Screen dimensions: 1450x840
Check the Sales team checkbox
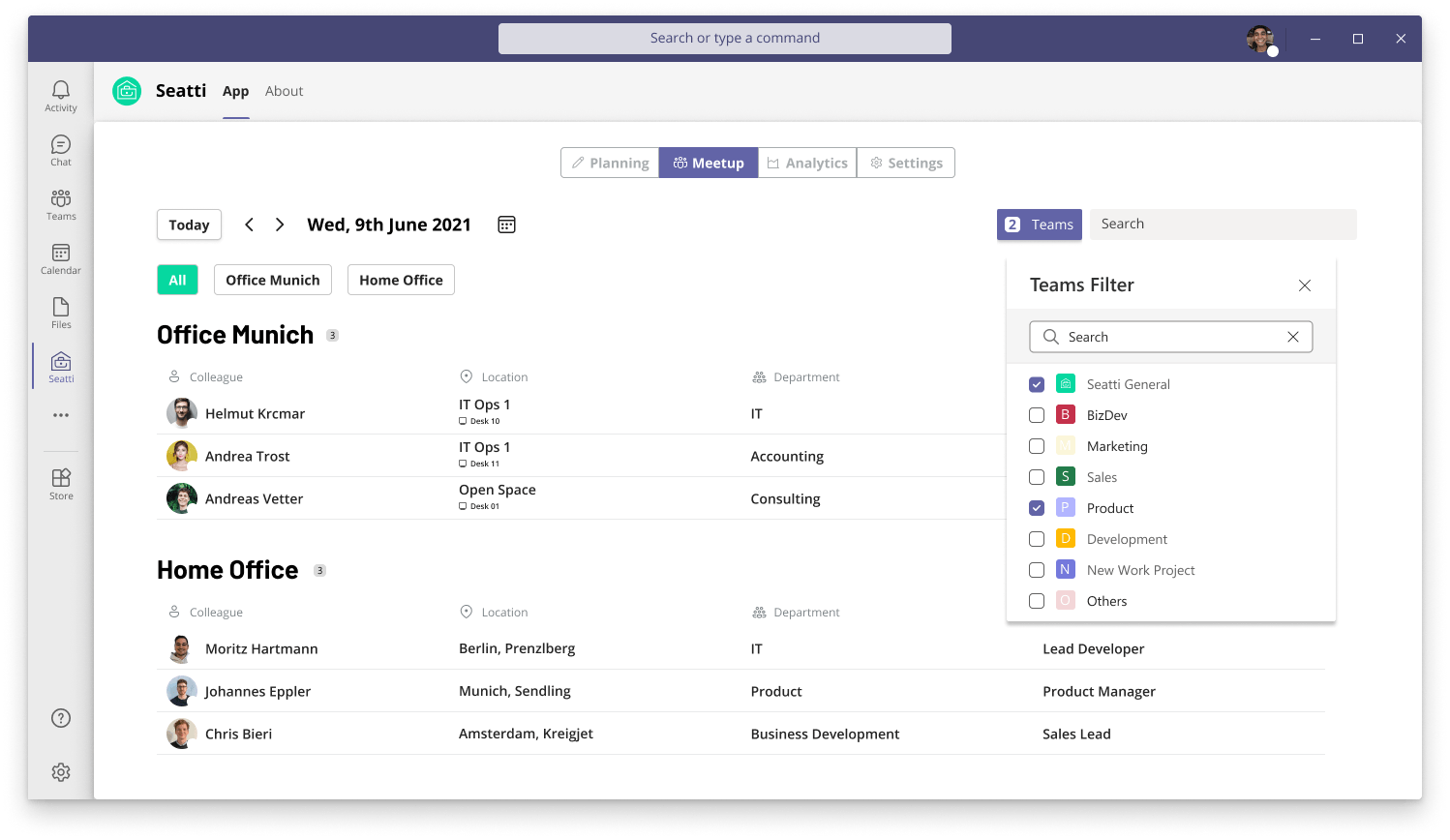[x=1037, y=477]
